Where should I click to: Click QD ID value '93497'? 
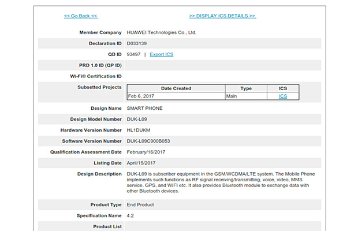point(133,54)
